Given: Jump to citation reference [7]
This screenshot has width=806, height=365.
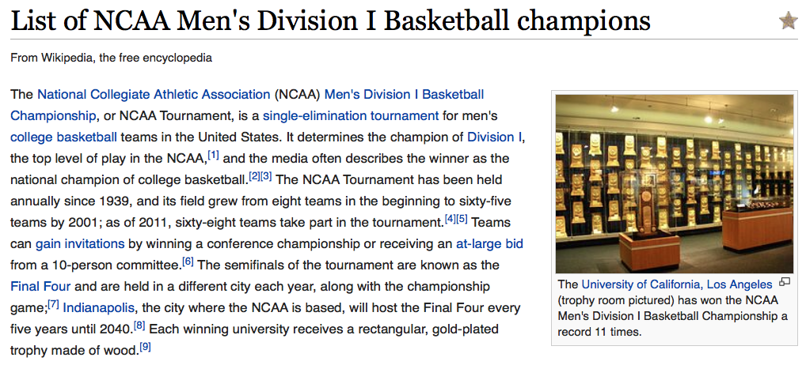Looking at the screenshot, I should coord(54,304).
